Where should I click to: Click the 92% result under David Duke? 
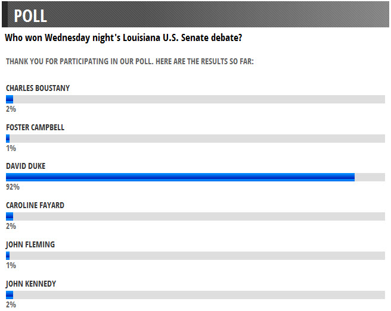[13, 187]
